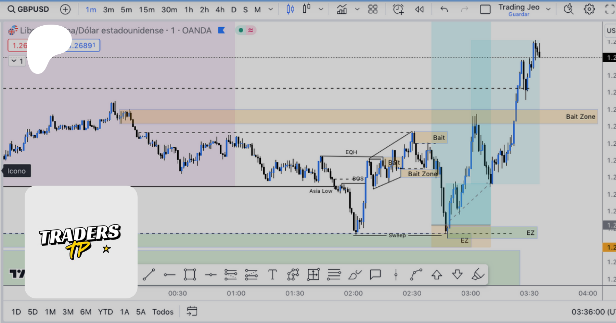This screenshot has width=616, height=323.
Task: Choose the callout comment tool
Action: click(375, 274)
